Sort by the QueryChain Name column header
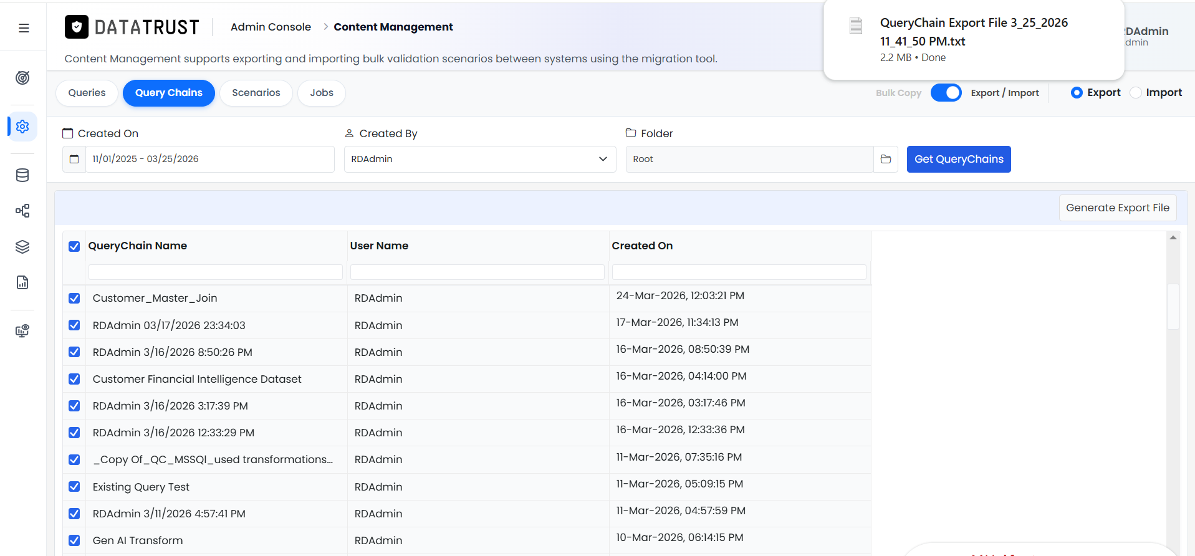The image size is (1195, 556). [138, 246]
